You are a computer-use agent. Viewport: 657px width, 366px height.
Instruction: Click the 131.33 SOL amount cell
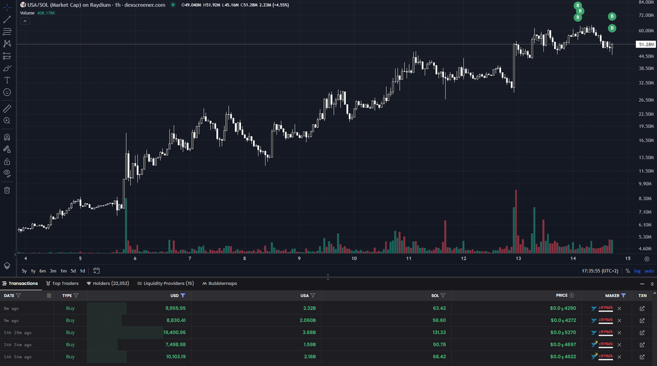[439, 333]
